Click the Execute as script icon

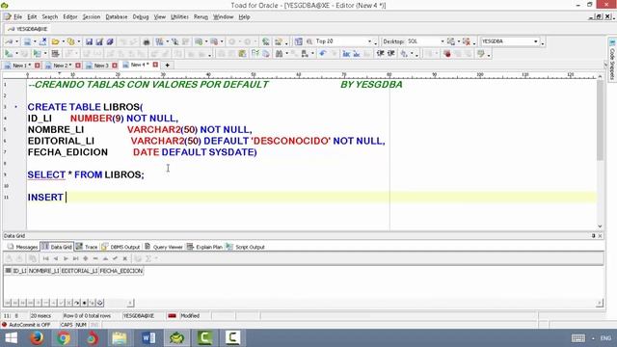click(37, 54)
